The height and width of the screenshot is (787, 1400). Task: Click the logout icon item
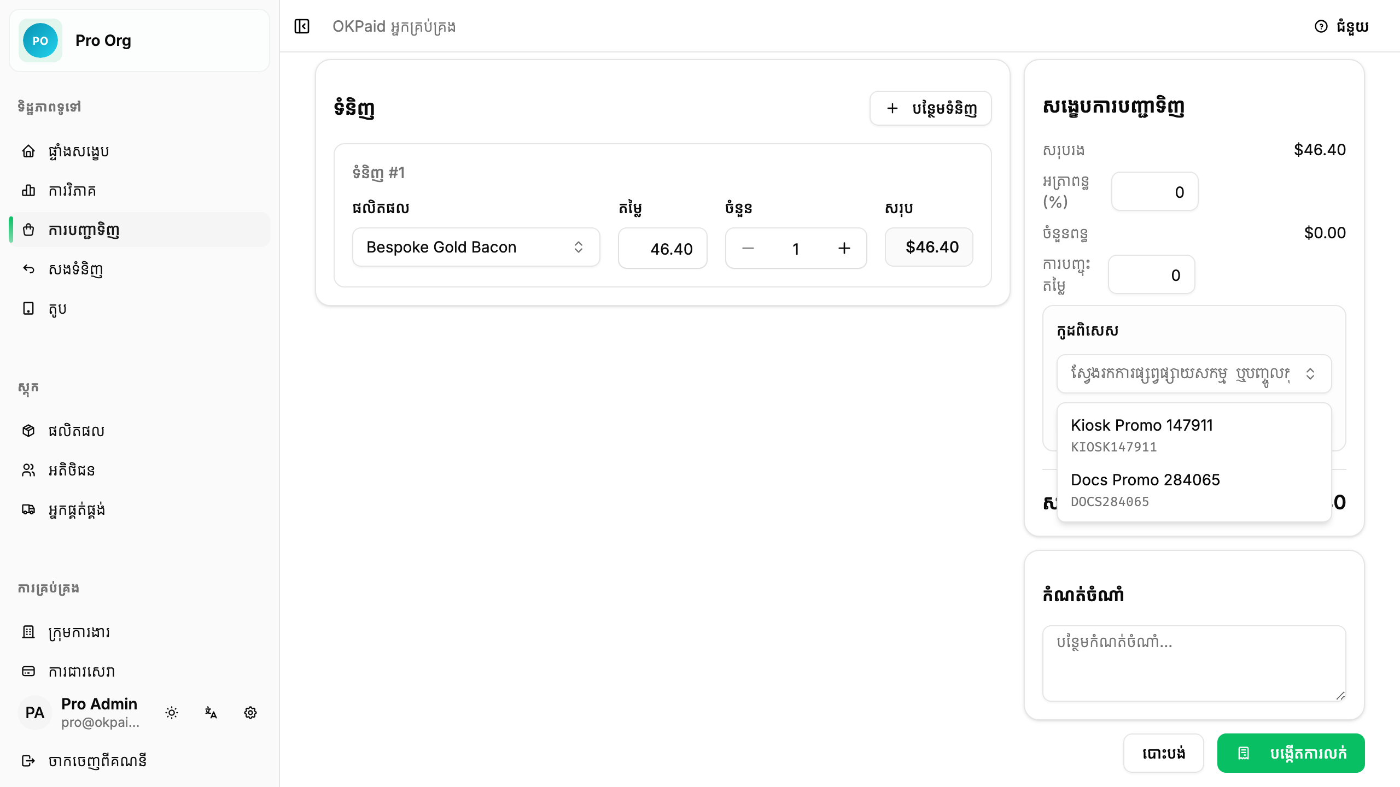point(139,761)
